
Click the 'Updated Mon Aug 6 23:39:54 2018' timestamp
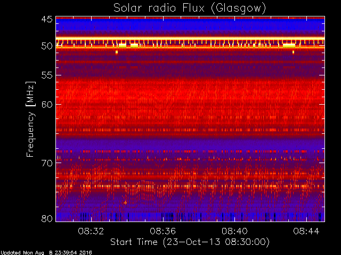click(46, 253)
